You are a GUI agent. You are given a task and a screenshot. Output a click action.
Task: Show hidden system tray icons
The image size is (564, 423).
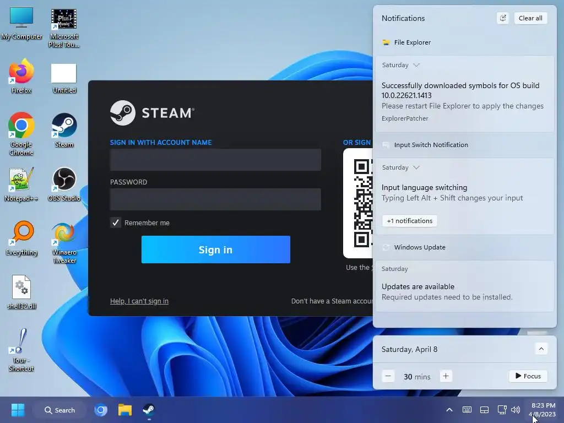pyautogui.click(x=449, y=410)
